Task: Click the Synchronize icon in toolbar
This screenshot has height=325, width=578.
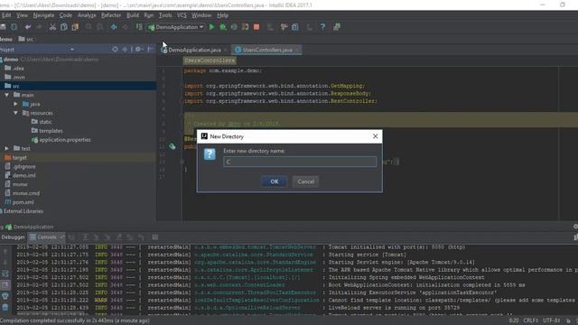Action: [x=14, y=27]
